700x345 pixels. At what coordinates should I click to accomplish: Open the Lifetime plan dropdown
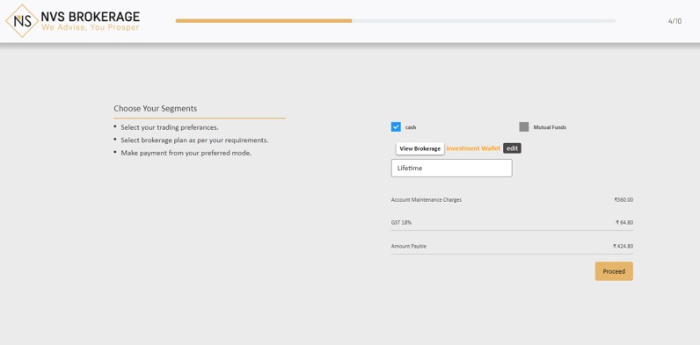451,168
